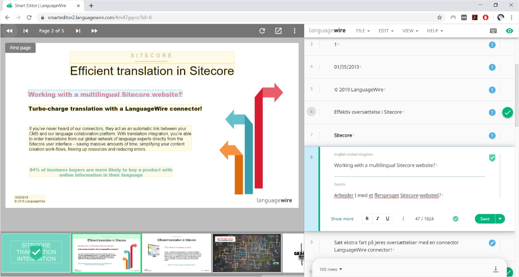The width and height of the screenshot is (519, 277).
Task: Open the EDIT dropdown menu
Action: (x=386, y=31)
